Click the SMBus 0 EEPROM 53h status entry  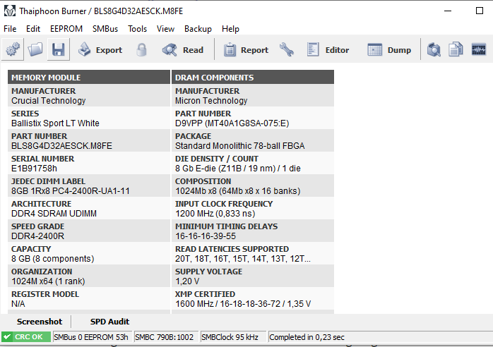click(x=91, y=337)
